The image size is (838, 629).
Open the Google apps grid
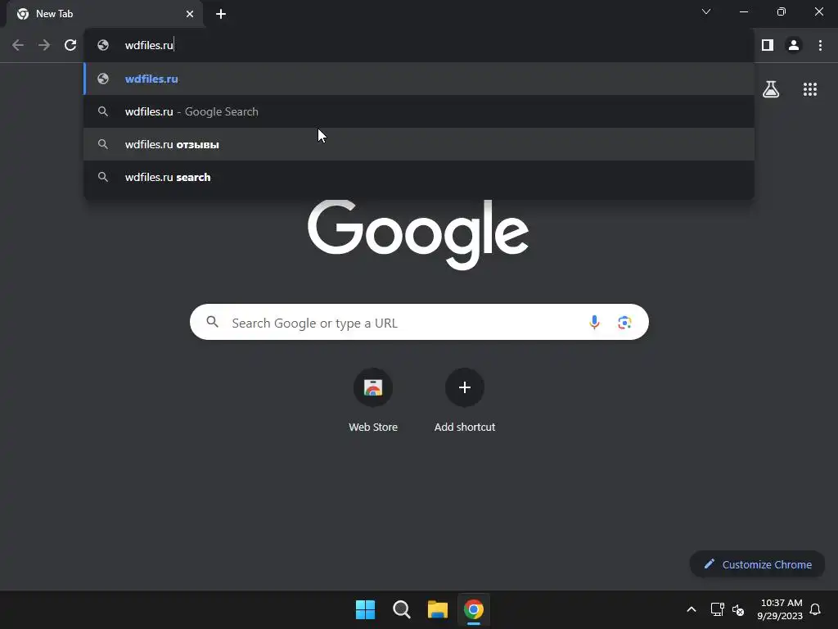pos(810,88)
